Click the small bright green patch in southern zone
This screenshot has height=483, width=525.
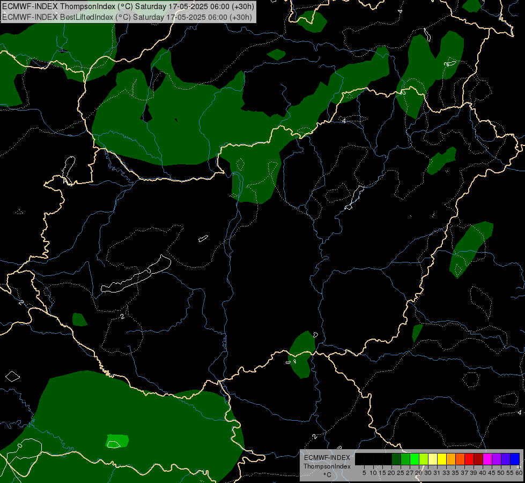click(x=117, y=441)
